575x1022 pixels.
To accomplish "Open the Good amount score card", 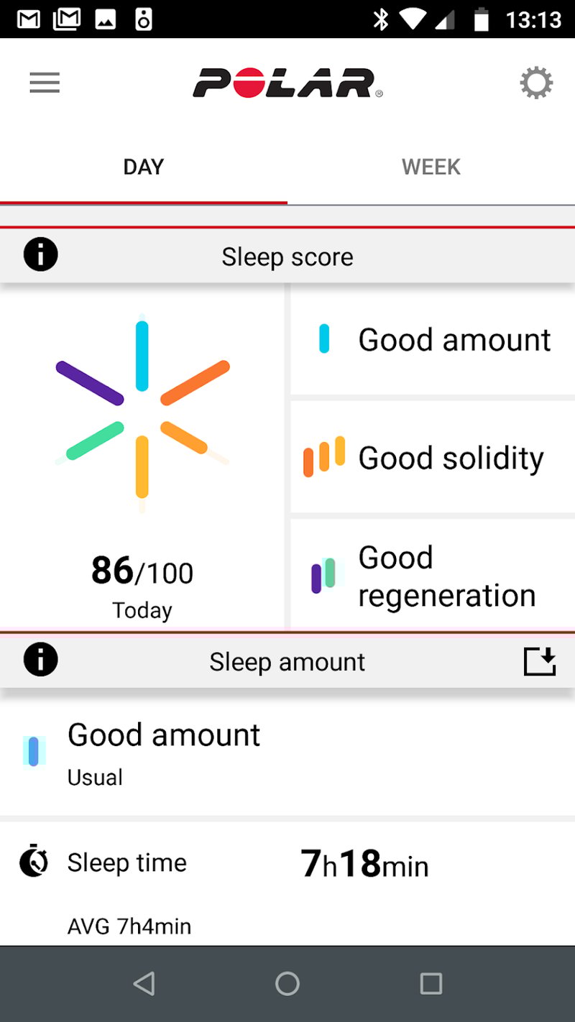I will (x=433, y=339).
